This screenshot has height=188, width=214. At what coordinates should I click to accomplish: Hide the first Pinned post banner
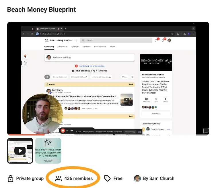(131, 84)
